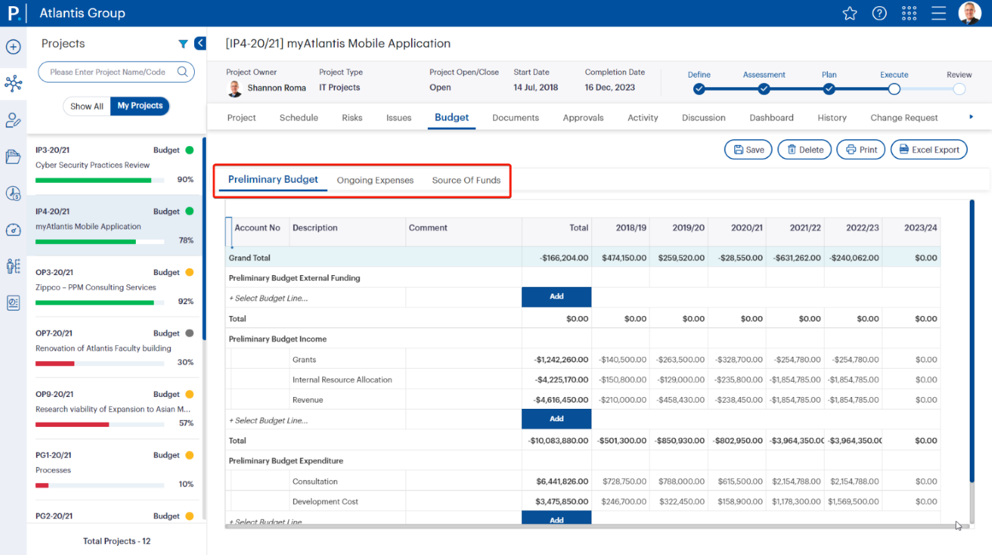Switch to the Schedule tab
The height and width of the screenshot is (555, 992).
[x=299, y=118]
